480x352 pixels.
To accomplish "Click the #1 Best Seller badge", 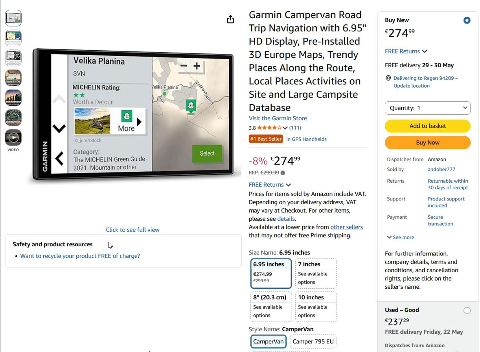I will [266, 139].
